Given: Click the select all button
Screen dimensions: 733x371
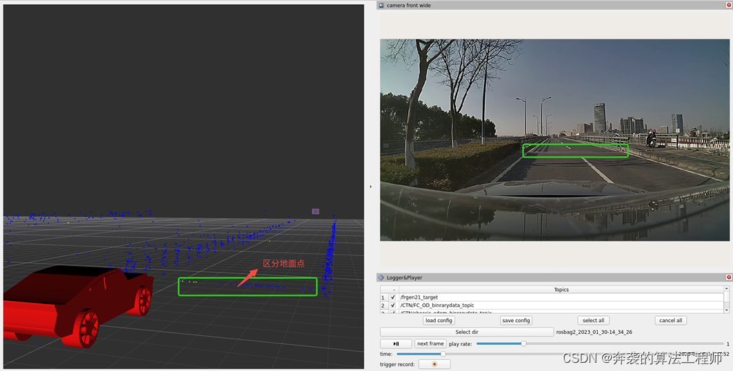Looking at the screenshot, I should tap(593, 320).
